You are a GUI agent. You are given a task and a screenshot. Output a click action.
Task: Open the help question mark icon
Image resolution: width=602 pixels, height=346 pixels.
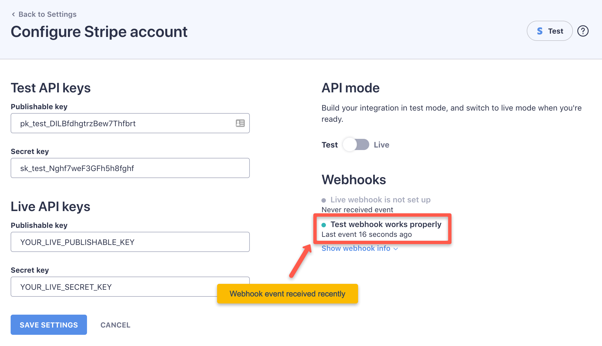[583, 31]
